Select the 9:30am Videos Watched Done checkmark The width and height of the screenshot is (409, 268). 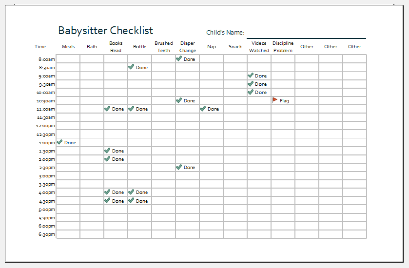coord(251,84)
